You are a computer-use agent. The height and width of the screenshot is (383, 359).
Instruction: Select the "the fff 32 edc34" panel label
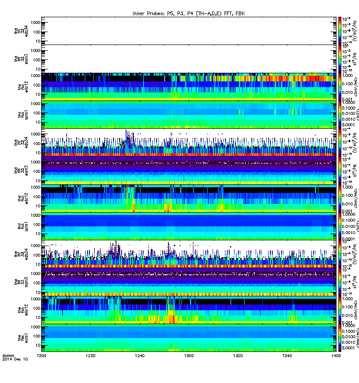[x=21, y=254]
